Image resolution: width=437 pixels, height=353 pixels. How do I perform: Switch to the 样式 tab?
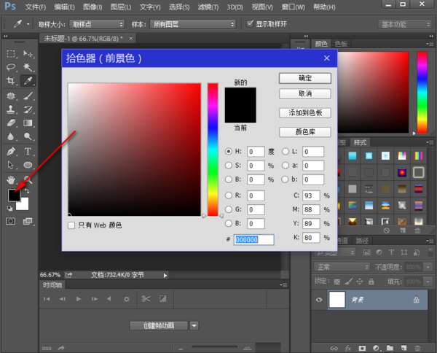coord(360,143)
